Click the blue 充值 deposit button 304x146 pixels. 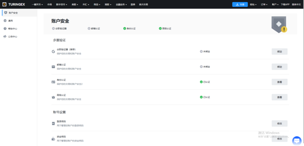(240, 4)
